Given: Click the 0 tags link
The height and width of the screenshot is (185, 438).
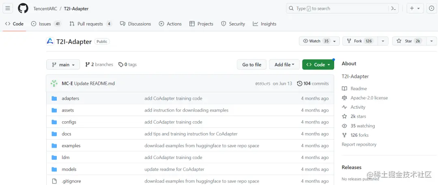Looking at the screenshot, I should click(128, 65).
